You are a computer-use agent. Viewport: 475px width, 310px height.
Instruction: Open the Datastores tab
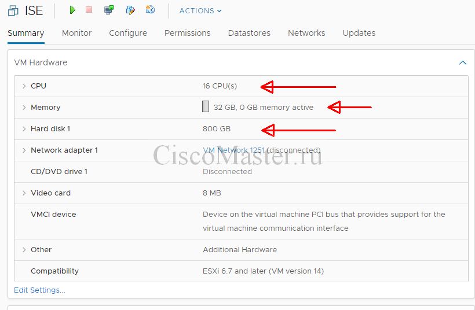[x=249, y=33]
